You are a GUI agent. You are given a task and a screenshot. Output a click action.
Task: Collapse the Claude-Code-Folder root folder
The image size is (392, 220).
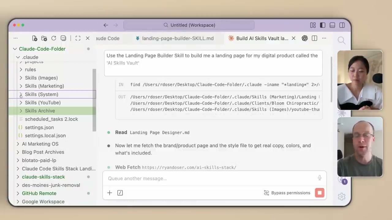pos(15,49)
